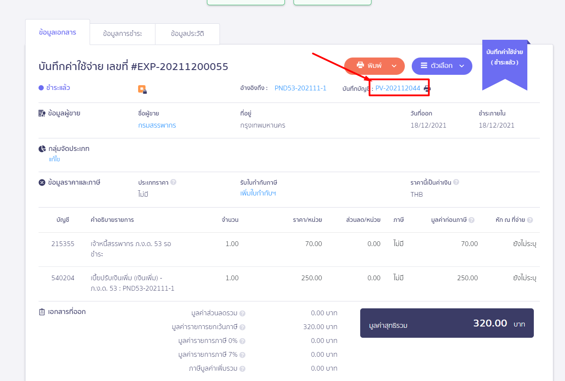The height and width of the screenshot is (381, 565).
Task: Click help icon beside มูลค่ารายการภาษี 7%
Action: 242,355
